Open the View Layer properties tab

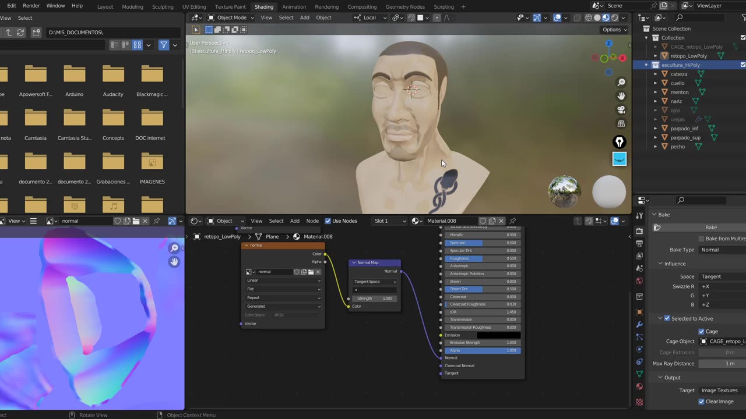(639, 256)
